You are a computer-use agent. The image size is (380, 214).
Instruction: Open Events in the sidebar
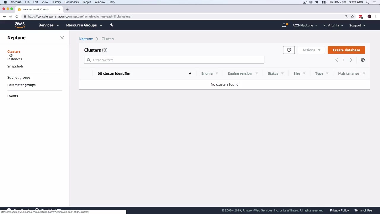12,96
